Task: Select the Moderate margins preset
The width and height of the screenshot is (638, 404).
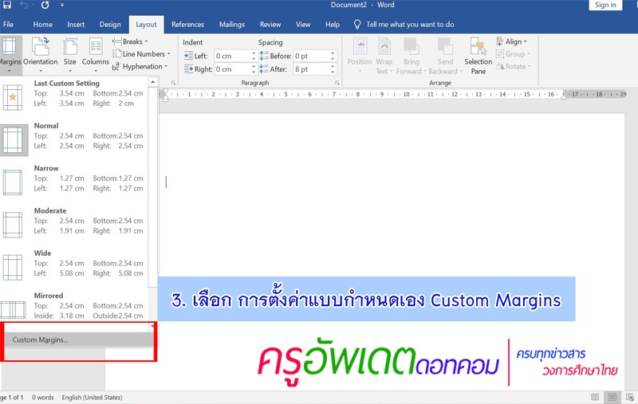Action: (73, 223)
